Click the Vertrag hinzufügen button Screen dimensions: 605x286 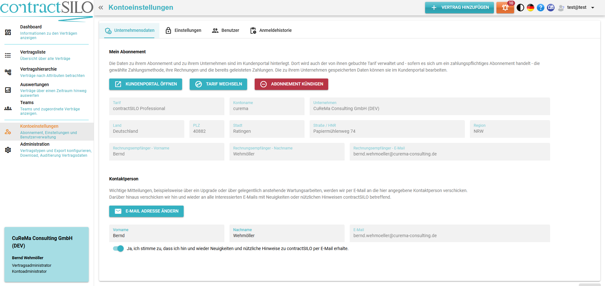pyautogui.click(x=460, y=8)
